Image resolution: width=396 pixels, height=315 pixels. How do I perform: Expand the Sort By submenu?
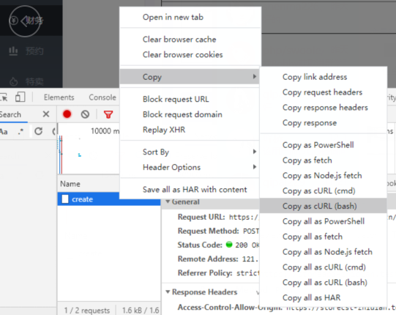click(190, 152)
